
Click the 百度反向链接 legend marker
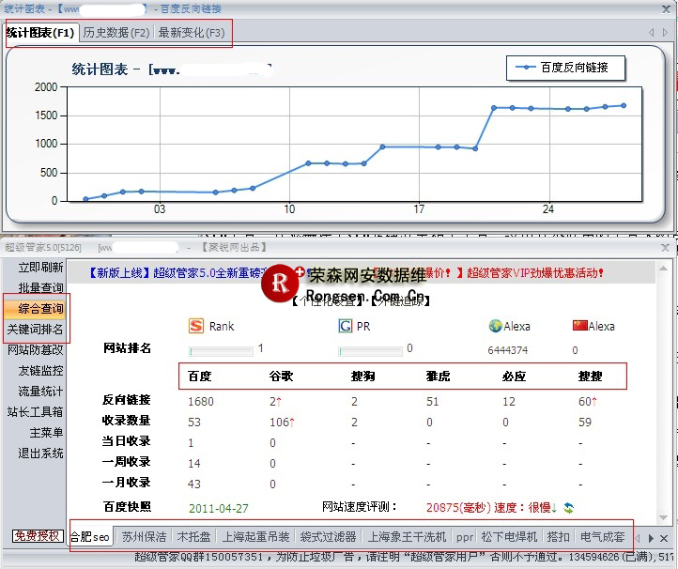pyautogui.click(x=527, y=68)
